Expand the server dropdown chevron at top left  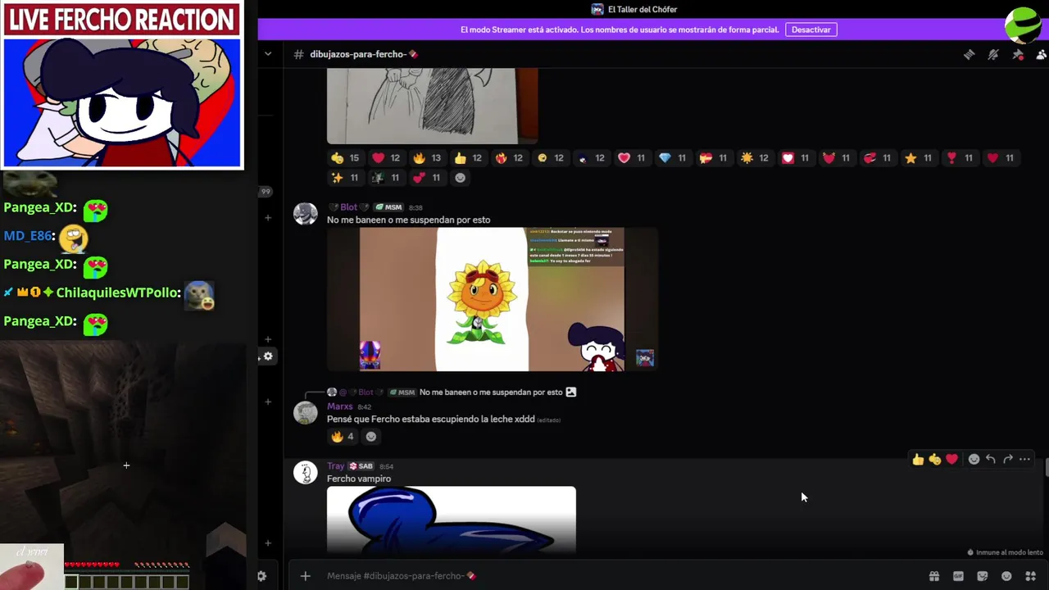pos(268,54)
